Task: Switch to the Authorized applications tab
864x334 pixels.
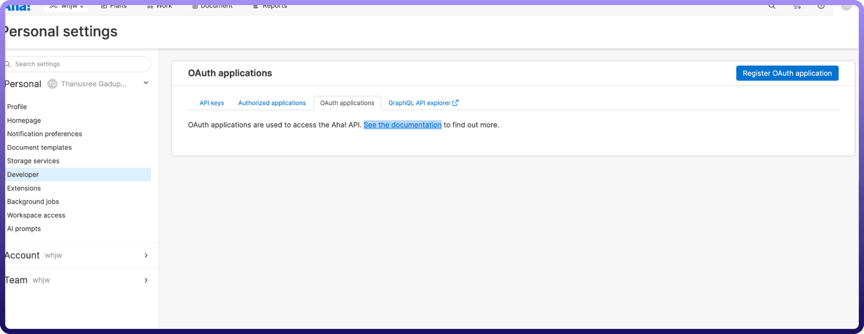Action: tap(272, 103)
